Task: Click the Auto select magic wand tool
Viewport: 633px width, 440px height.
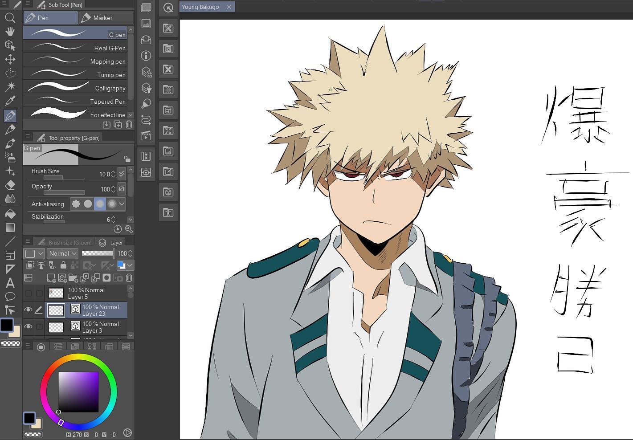Action: [10, 86]
